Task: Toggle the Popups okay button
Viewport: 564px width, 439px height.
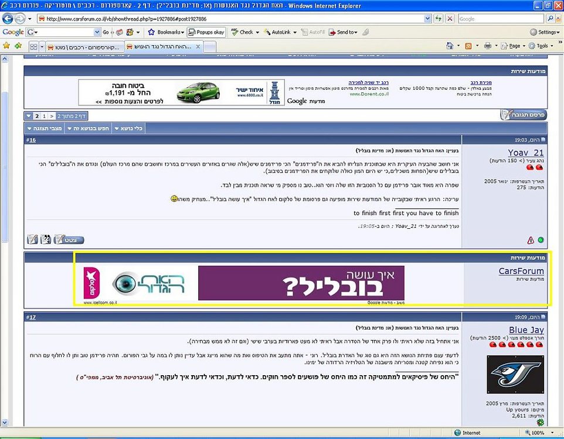Action: (x=206, y=32)
